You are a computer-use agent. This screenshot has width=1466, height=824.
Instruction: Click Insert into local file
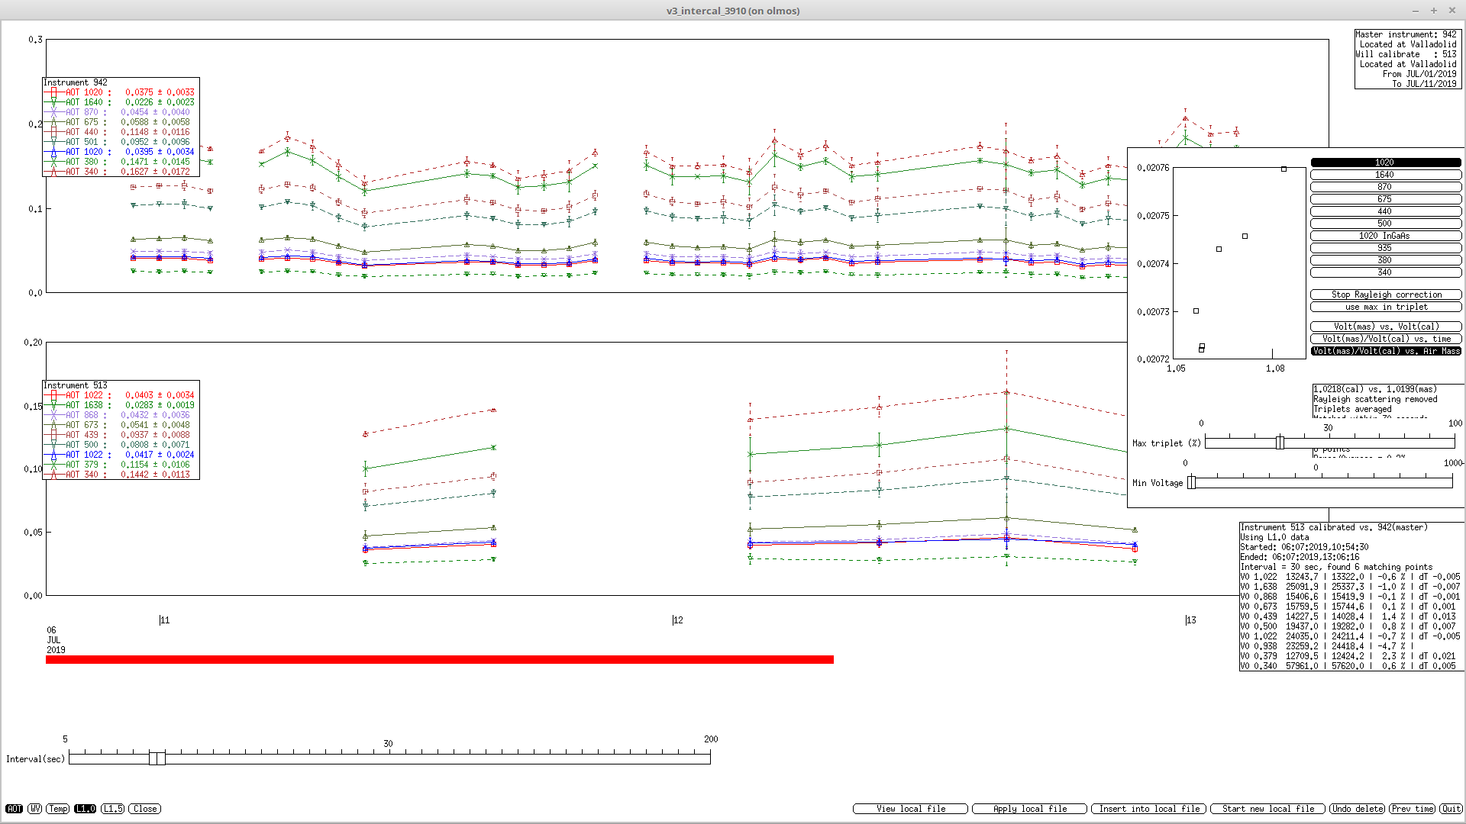pos(1148,809)
